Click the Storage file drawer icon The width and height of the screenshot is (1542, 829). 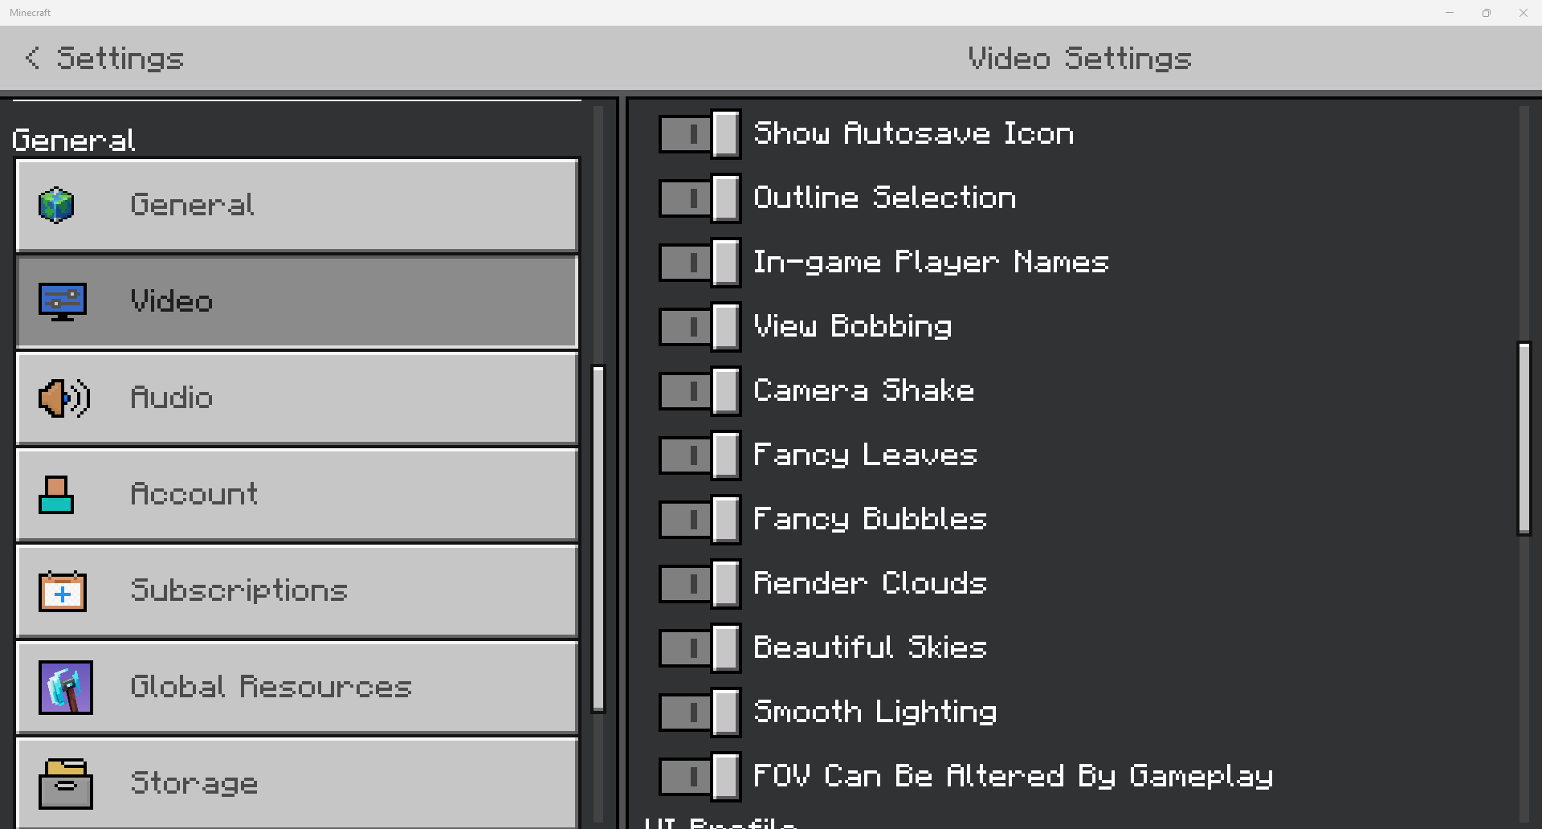(66, 784)
